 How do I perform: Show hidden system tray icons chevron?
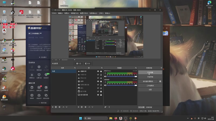[188, 118]
